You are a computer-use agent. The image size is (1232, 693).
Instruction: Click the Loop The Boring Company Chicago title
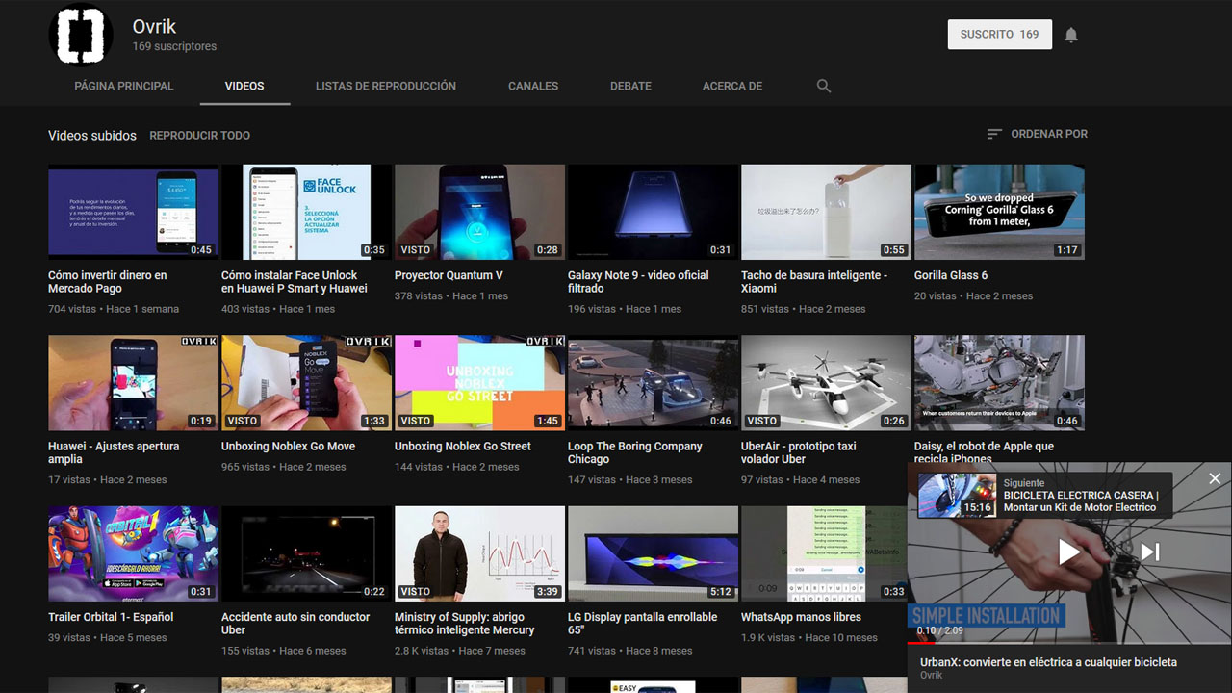635,453
